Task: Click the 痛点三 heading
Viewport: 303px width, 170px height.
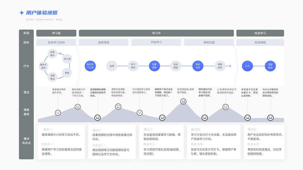Action: (x=148, y=129)
